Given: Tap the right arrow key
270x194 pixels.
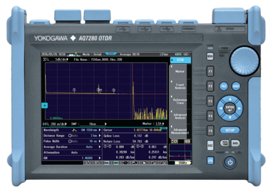Looking at the screenshot, I should point(240,108).
